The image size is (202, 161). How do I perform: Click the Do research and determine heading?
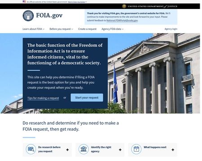(70, 126)
